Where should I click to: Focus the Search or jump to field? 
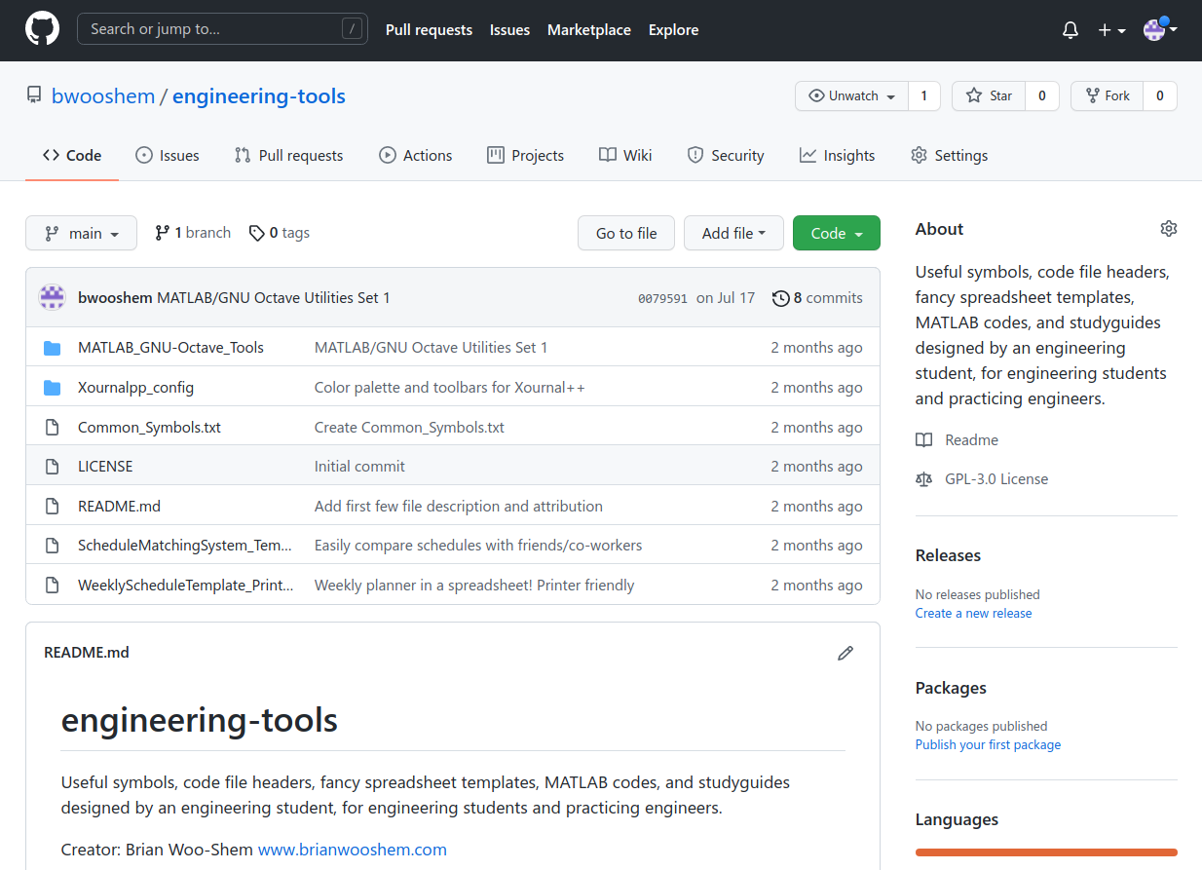pyautogui.click(x=222, y=29)
